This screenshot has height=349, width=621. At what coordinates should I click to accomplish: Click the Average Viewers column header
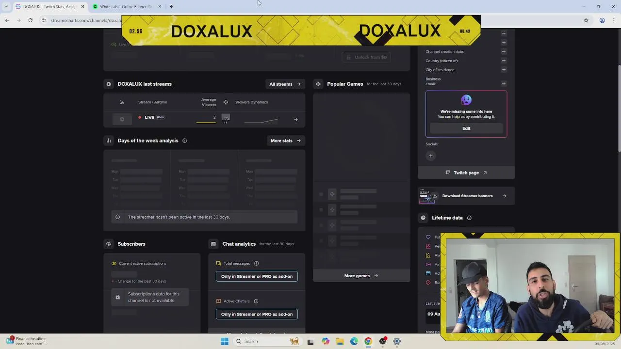coord(209,102)
